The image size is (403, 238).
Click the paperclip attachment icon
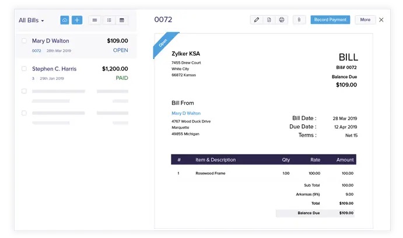299,20
